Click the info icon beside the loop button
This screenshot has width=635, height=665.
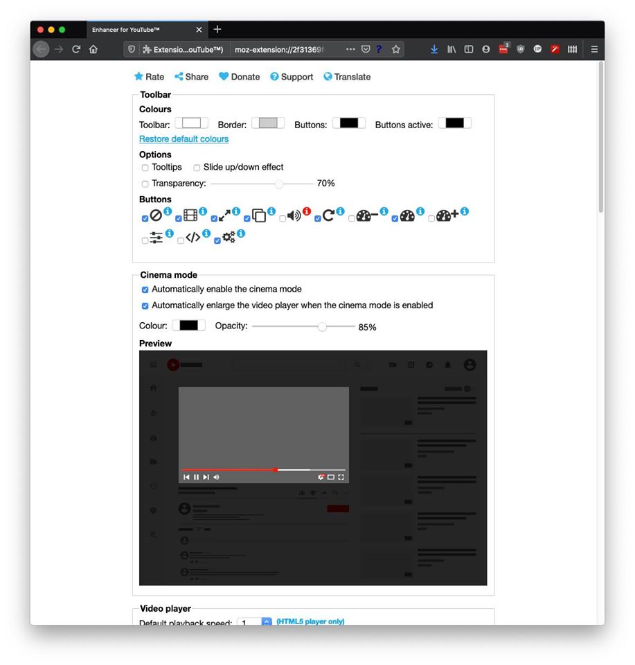click(x=340, y=211)
